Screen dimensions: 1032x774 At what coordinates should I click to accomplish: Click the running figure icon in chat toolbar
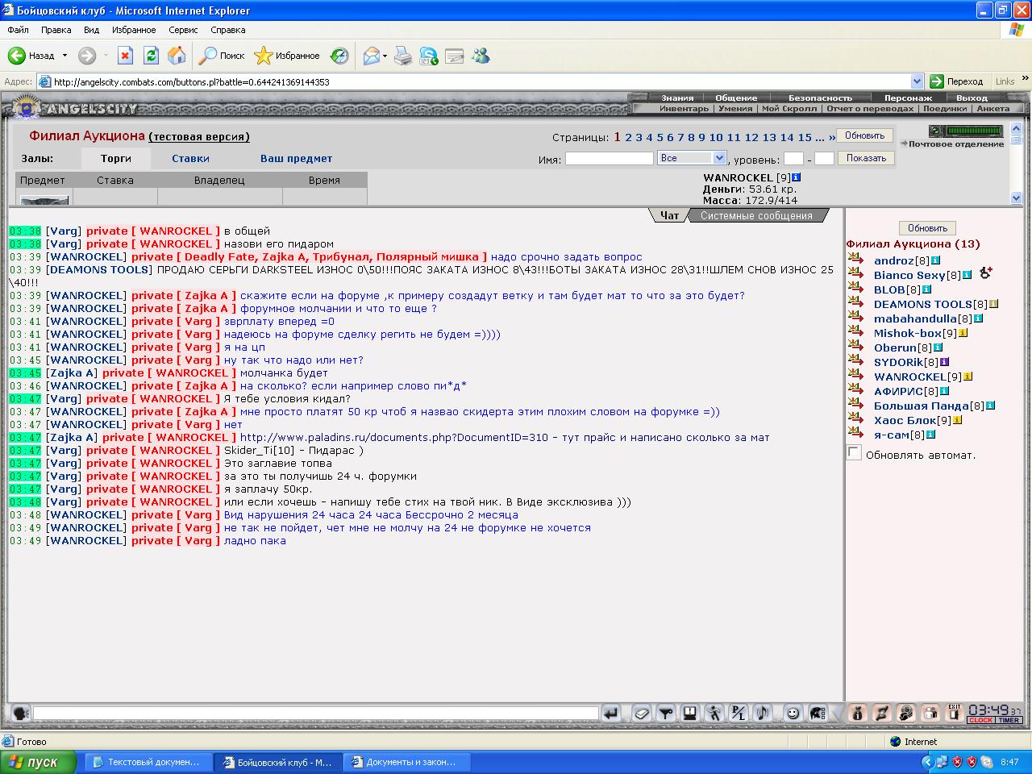[x=714, y=713]
